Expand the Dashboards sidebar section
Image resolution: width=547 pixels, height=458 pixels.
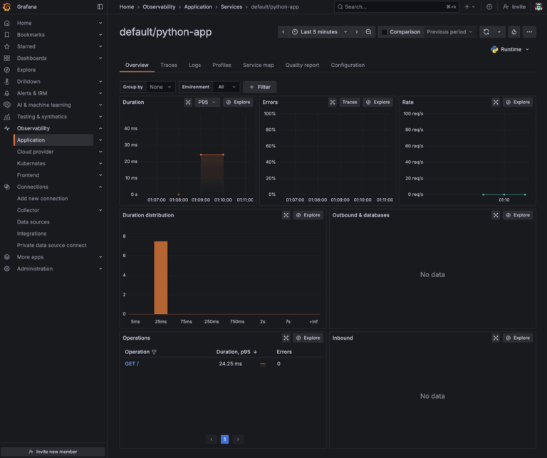(100, 58)
